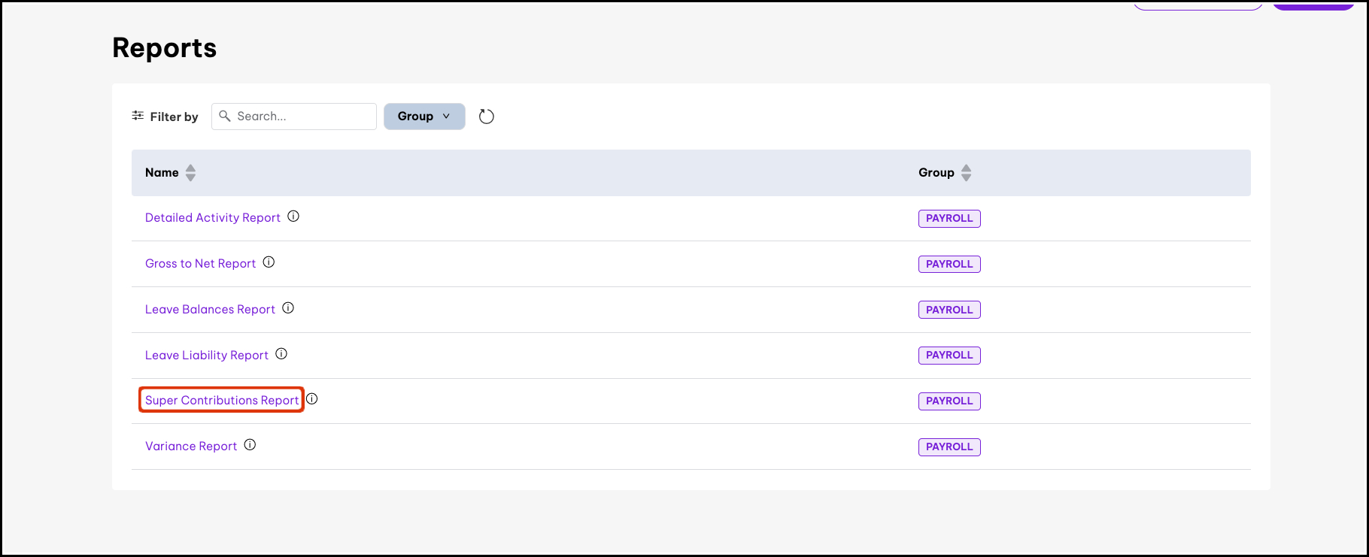Click the refresh/reset filters icon

coord(487,117)
